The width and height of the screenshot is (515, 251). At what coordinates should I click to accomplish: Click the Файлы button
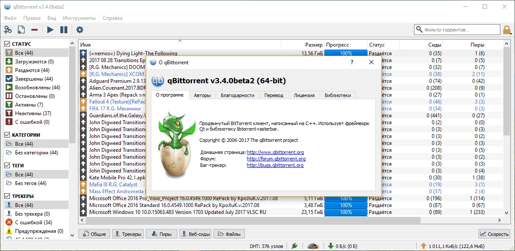(x=229, y=234)
